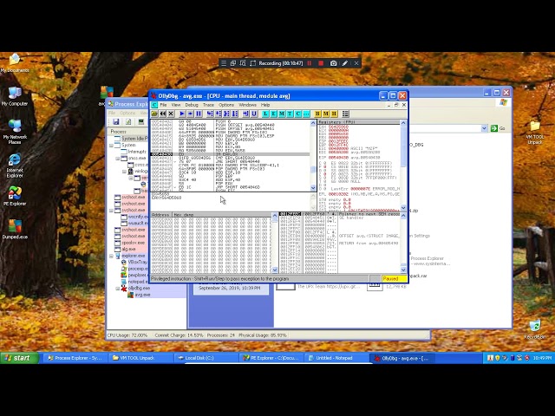Click the Step into icon in OllyDbg toolbar

[x=210, y=114]
